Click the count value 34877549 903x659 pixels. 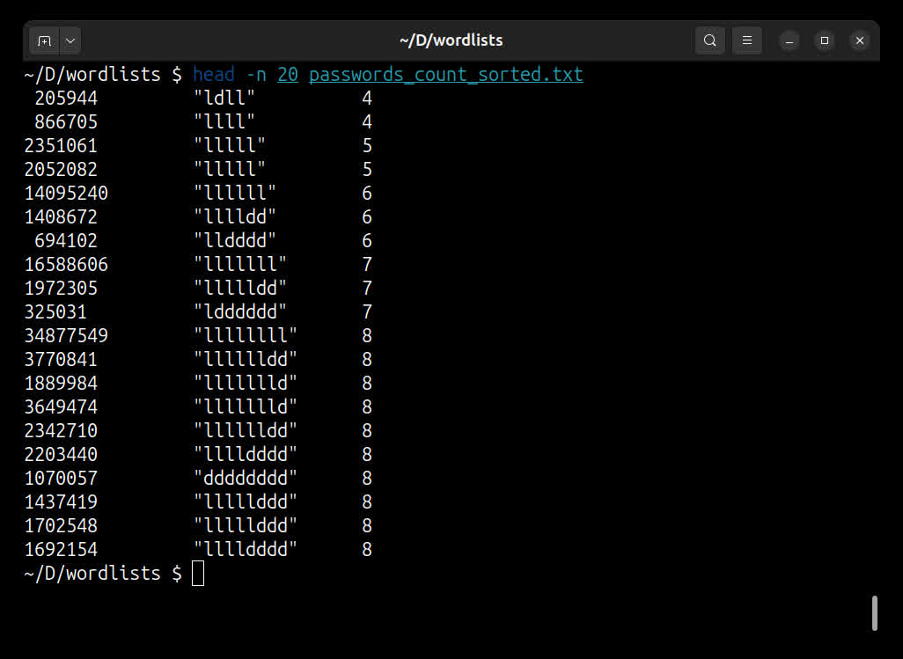coord(66,336)
